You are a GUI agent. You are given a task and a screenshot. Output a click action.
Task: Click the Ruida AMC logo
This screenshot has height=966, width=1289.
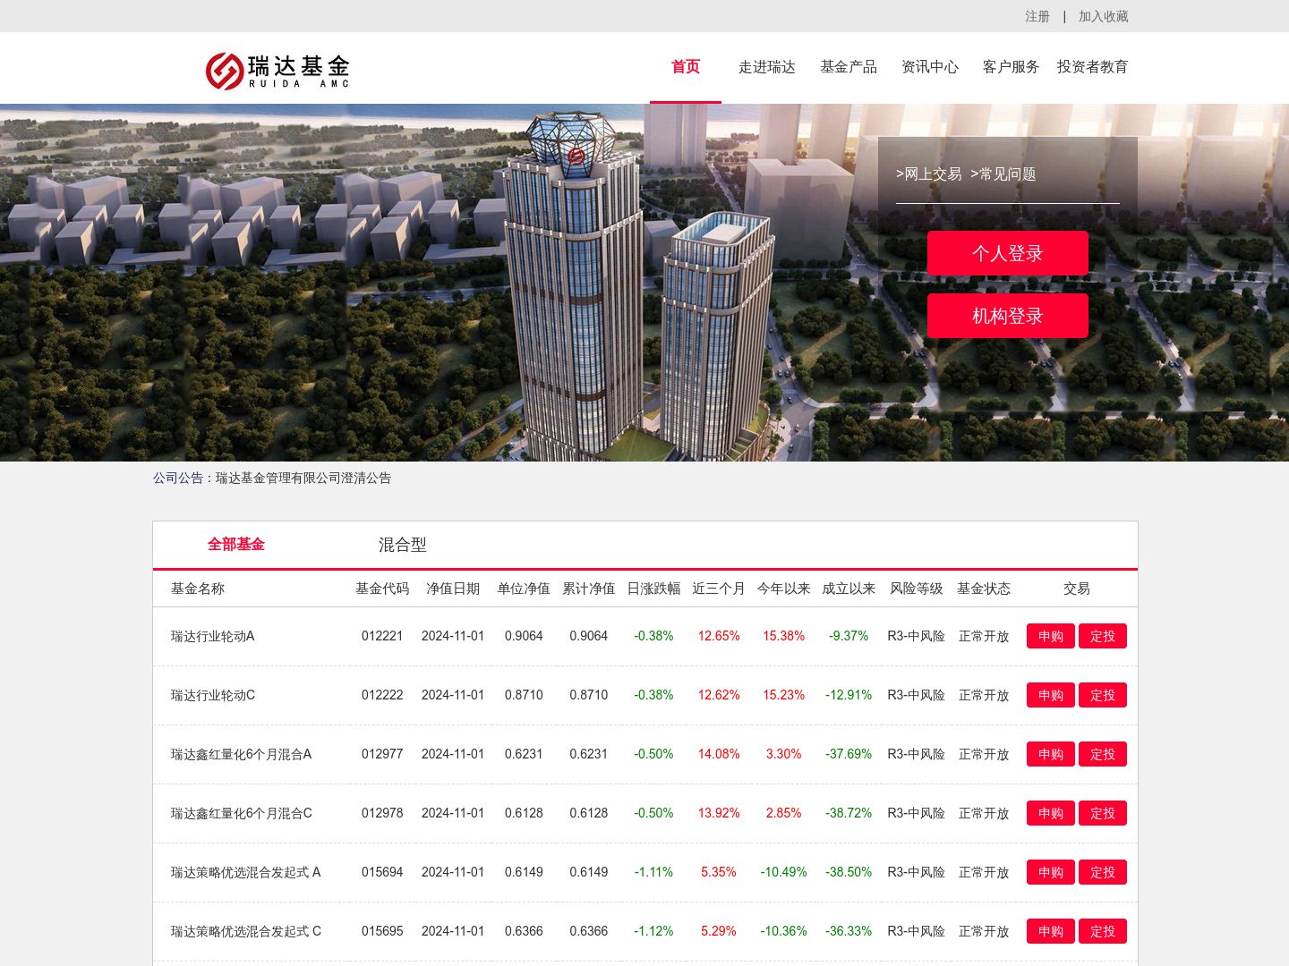click(x=277, y=71)
